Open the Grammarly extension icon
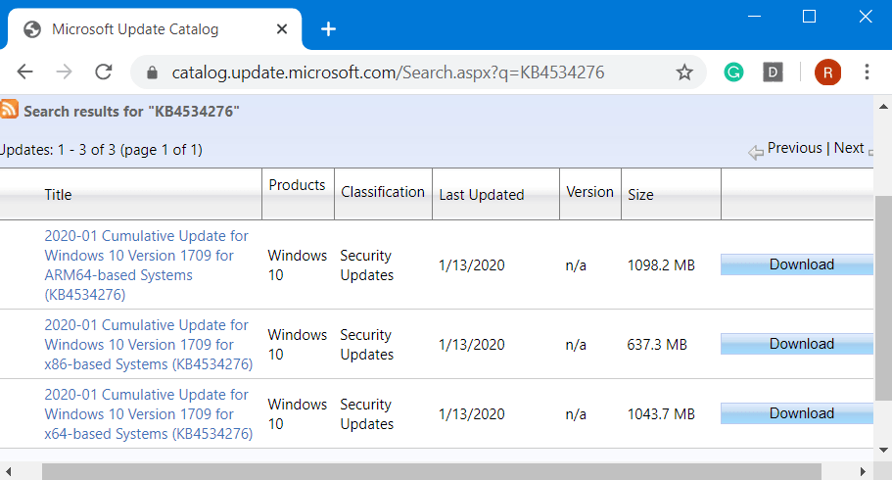The width and height of the screenshot is (892, 480). point(733,72)
